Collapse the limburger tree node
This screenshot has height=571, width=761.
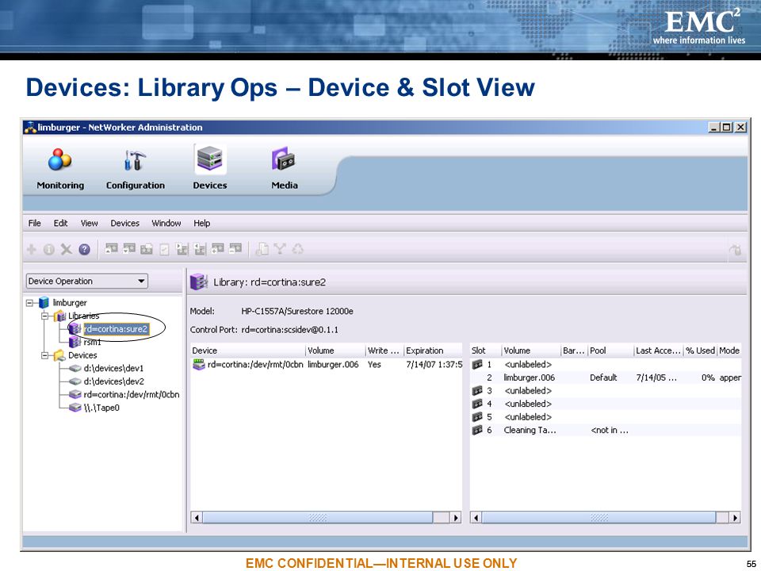click(29, 302)
